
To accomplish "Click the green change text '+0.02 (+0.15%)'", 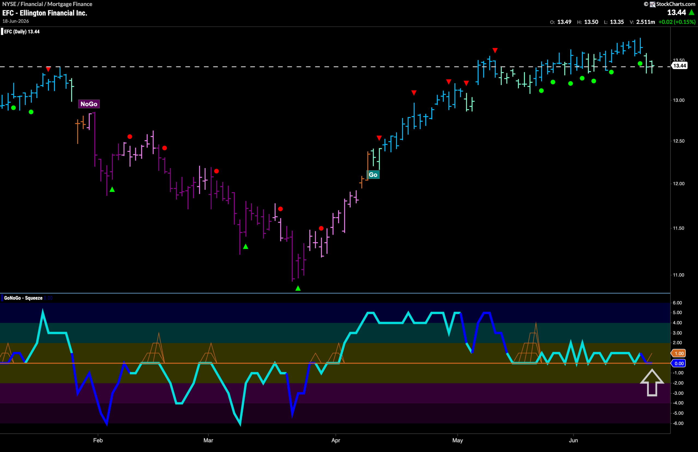I will [677, 22].
